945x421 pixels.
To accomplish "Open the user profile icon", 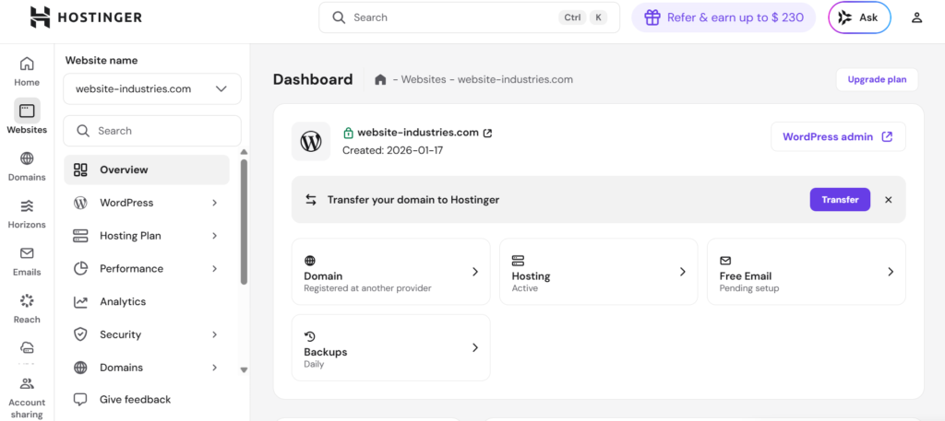I will [x=916, y=18].
